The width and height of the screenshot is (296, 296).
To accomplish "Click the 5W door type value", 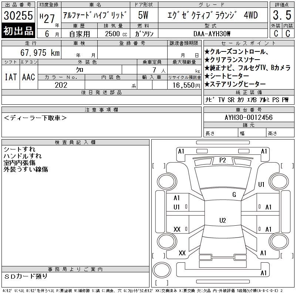I will tap(144, 16).
